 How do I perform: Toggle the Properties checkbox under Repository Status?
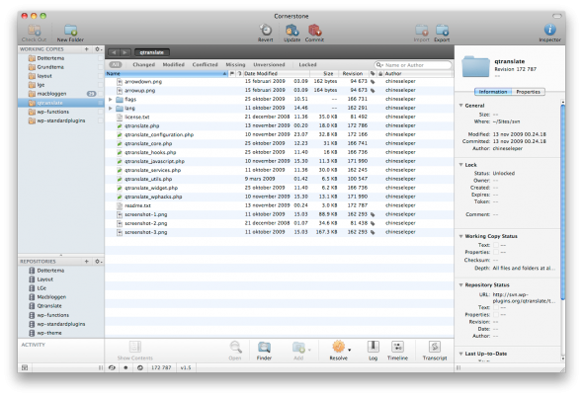(496, 314)
